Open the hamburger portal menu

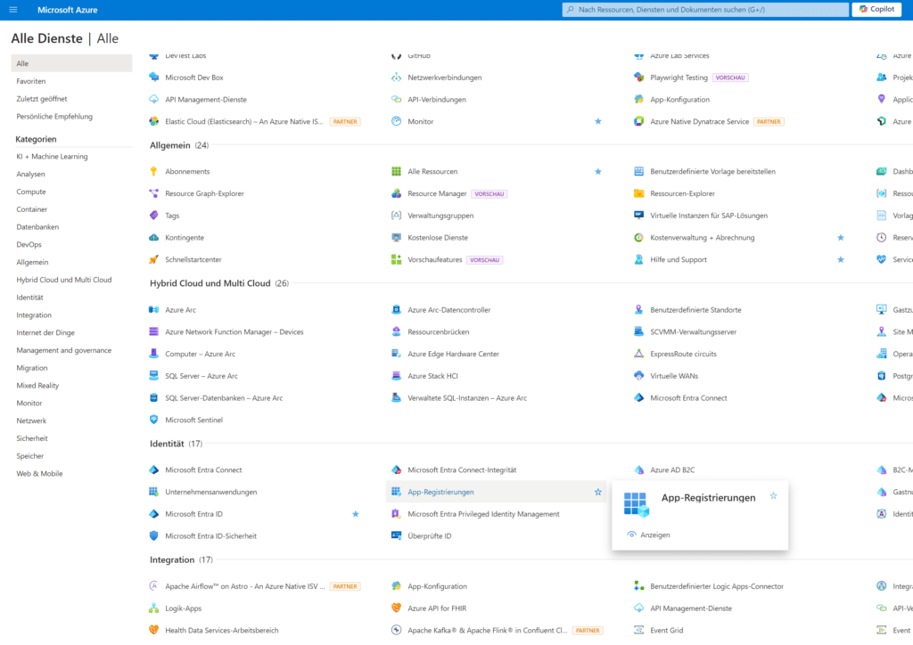point(12,9)
